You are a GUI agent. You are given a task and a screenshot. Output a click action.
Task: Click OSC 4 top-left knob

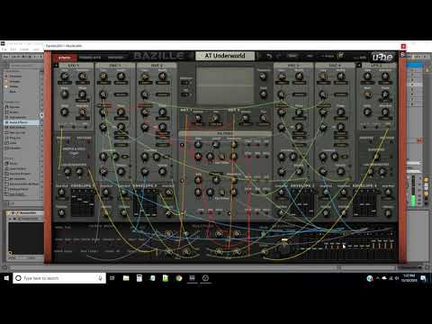click(x=323, y=76)
